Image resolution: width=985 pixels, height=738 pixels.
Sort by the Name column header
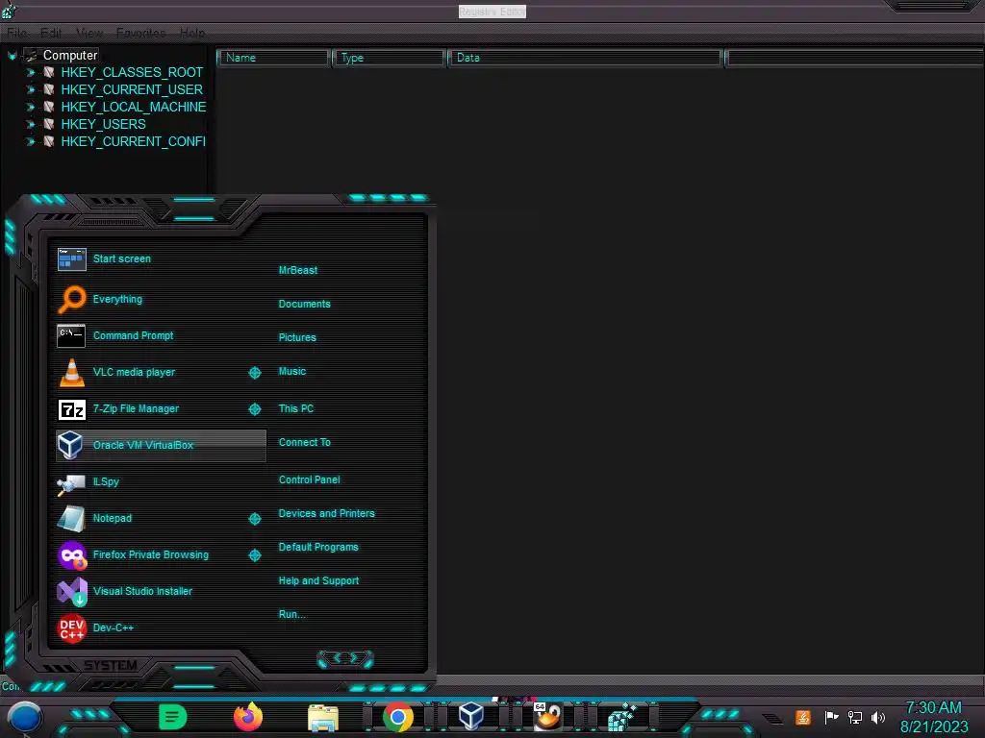tap(274, 58)
